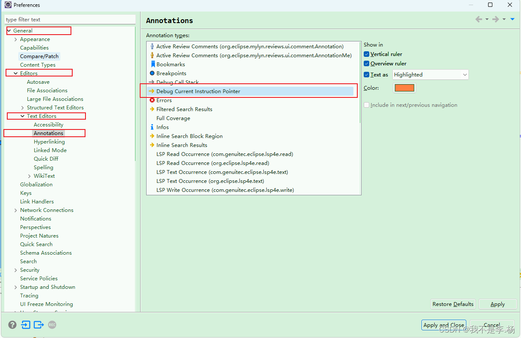The image size is (521, 338).
Task: Click the Bookmarks annotation icon
Action: [153, 64]
